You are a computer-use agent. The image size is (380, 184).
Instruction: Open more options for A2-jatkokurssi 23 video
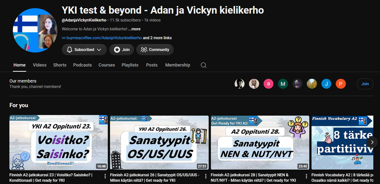coord(105,176)
